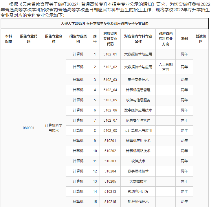Screen dimensions: 211x207
Task: Click the cell 数字媒体技术
Action: pos(138,171)
